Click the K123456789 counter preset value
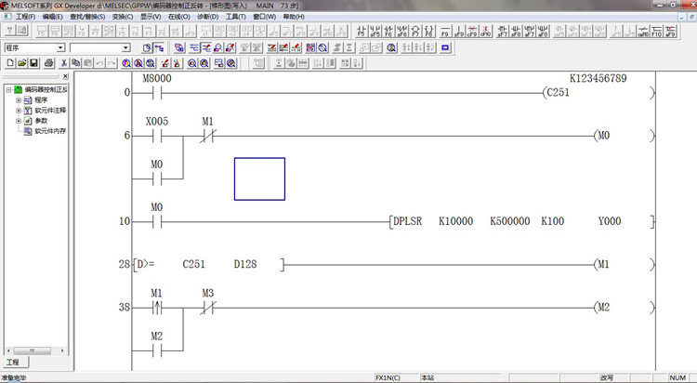 (x=598, y=78)
